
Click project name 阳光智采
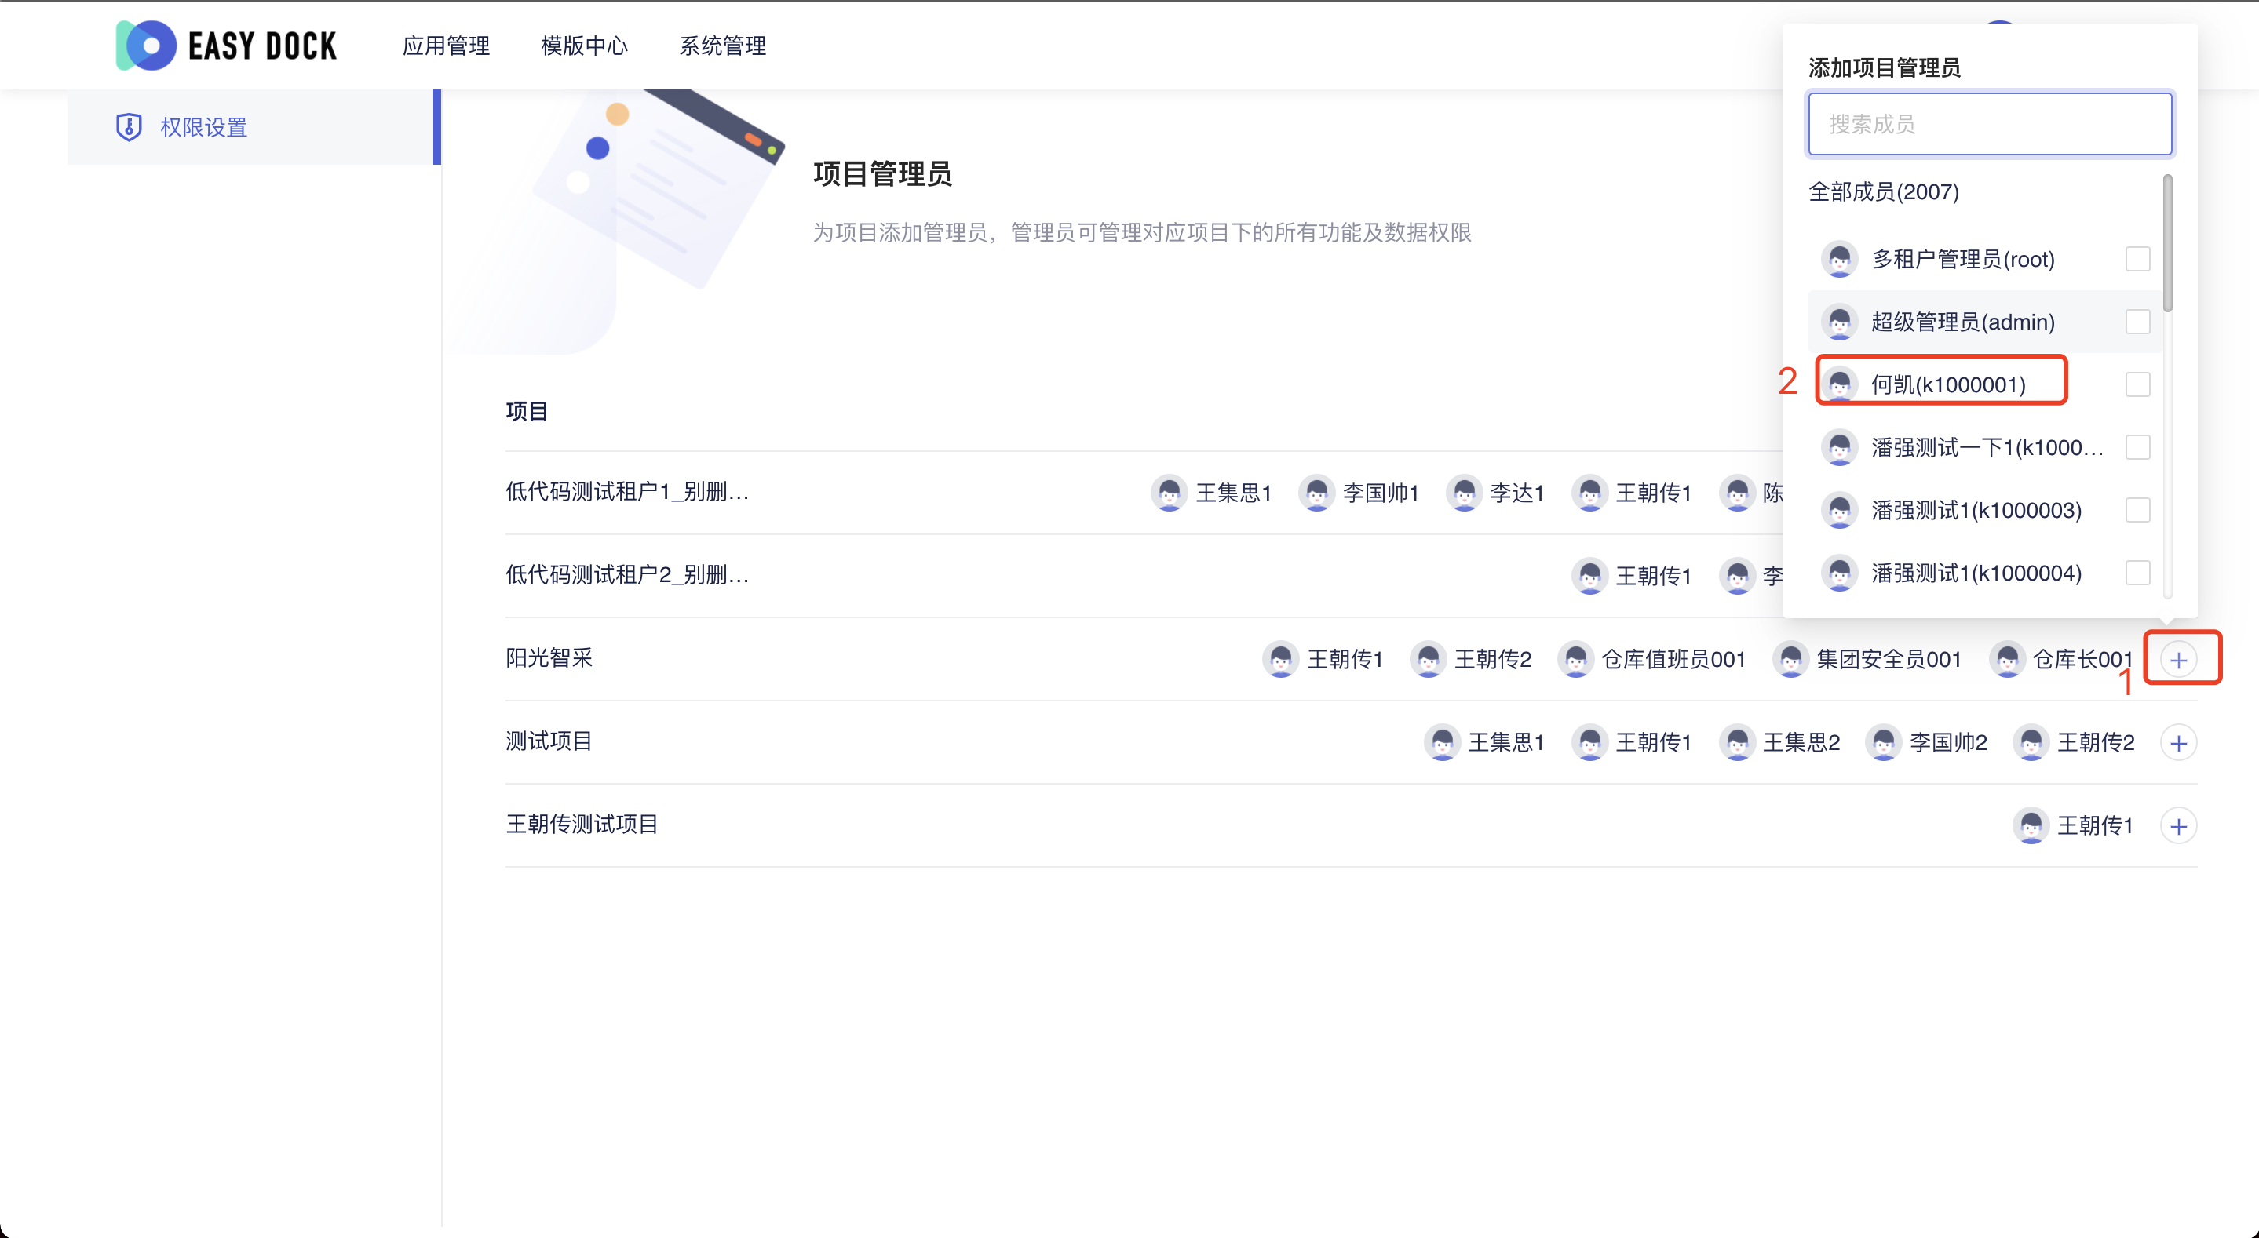click(550, 658)
